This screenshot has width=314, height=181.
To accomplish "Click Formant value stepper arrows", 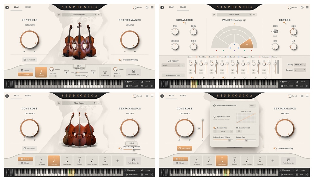I will pos(304,70).
